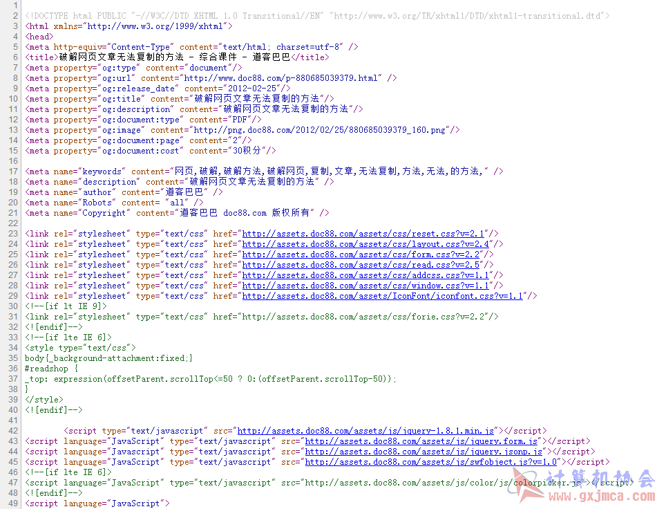
Task: Click line number 49 in the gutter
Action: [x=14, y=503]
